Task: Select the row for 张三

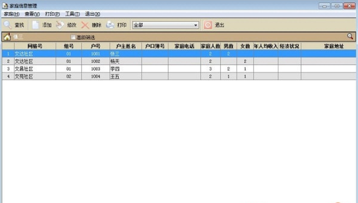Action: coord(179,54)
